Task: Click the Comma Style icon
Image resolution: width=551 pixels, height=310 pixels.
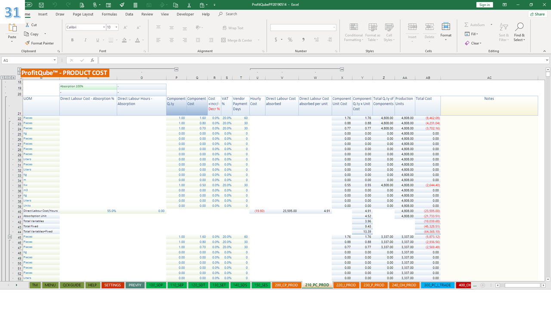Action: pyautogui.click(x=303, y=40)
